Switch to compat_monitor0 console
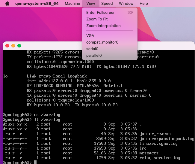 [110, 42]
